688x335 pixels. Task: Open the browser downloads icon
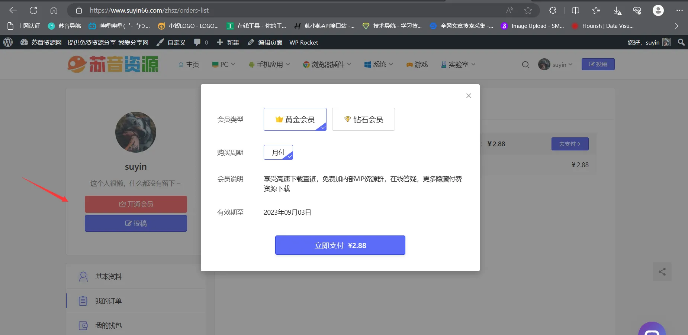(x=617, y=10)
